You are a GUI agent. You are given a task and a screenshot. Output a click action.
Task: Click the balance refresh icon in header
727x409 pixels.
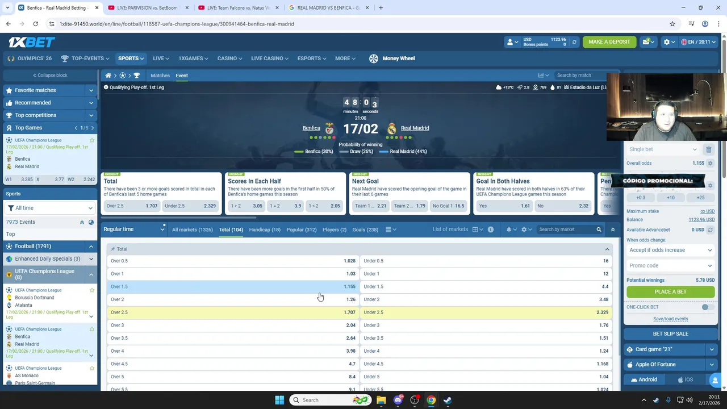click(574, 42)
